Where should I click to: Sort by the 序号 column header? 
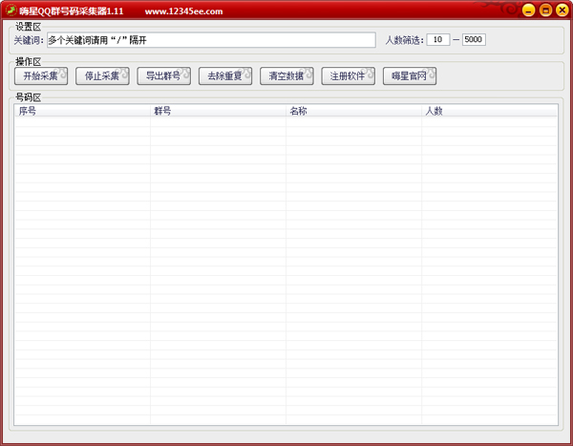[82, 111]
